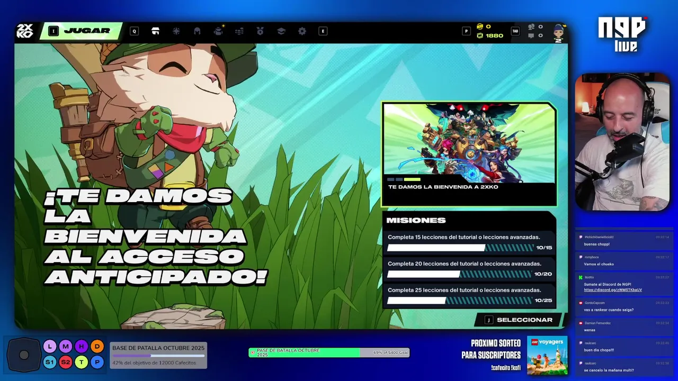Open the chat messages bubble icon
The image size is (678, 381).
pos(531,35)
